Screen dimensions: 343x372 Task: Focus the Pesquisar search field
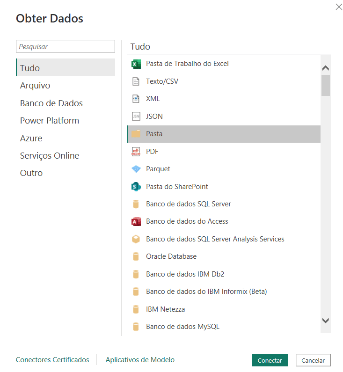[x=66, y=46]
